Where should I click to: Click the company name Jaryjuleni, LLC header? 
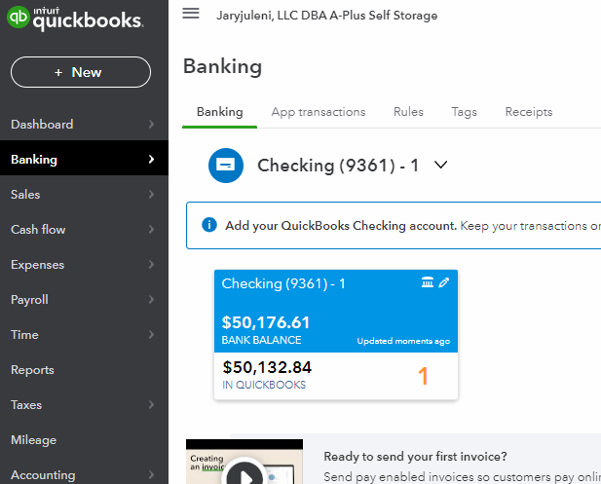327,16
